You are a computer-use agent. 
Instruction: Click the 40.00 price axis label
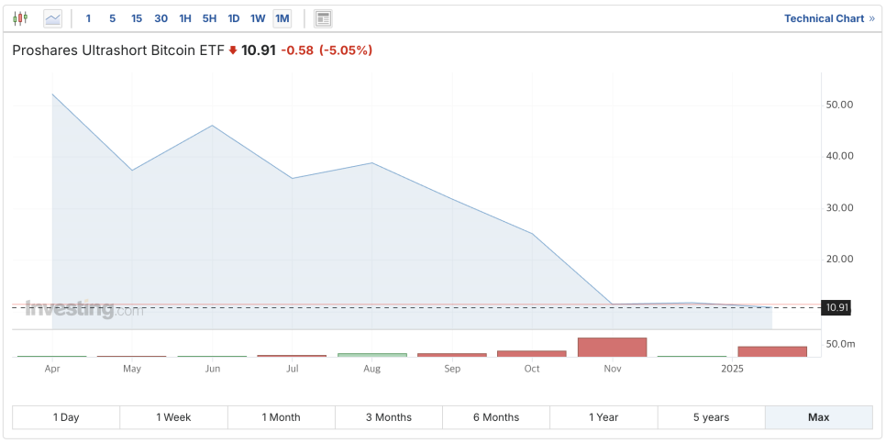click(x=839, y=156)
